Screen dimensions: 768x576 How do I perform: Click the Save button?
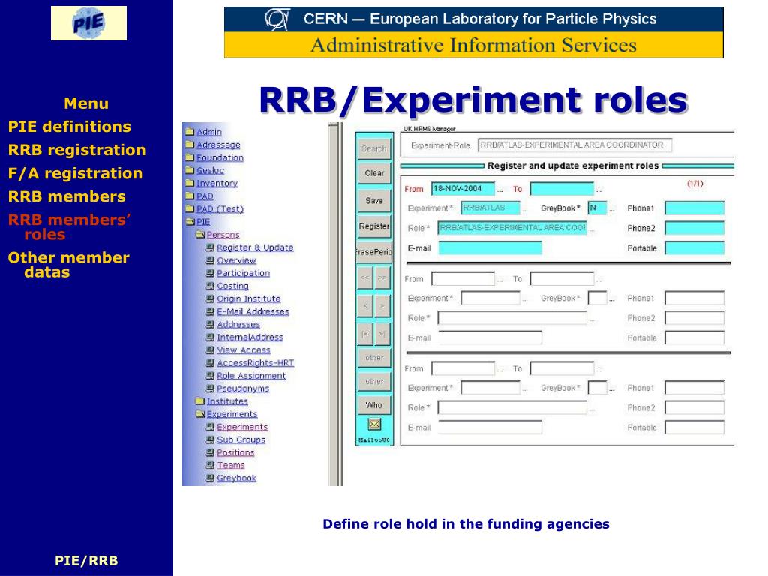click(374, 200)
